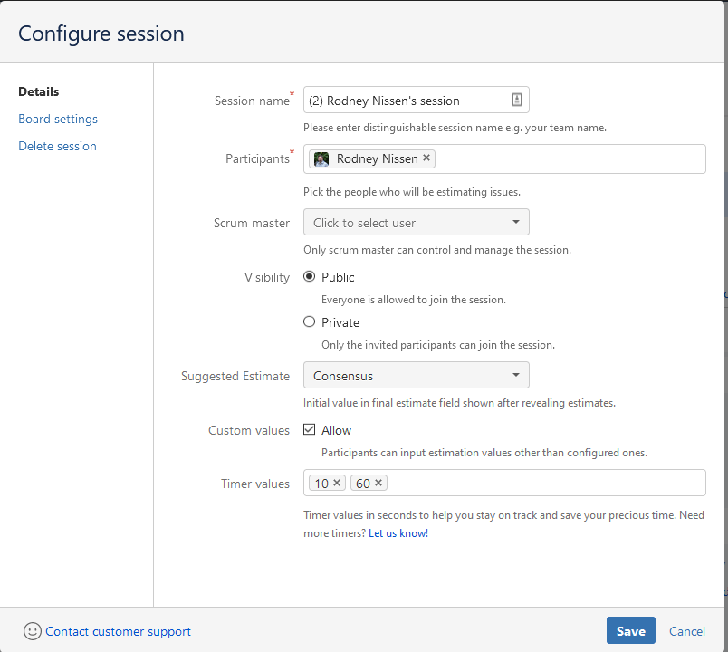Screen dimensions: 728x652
Task: Click Rodney Nissen's avatar thumbnail
Action: [321, 159]
